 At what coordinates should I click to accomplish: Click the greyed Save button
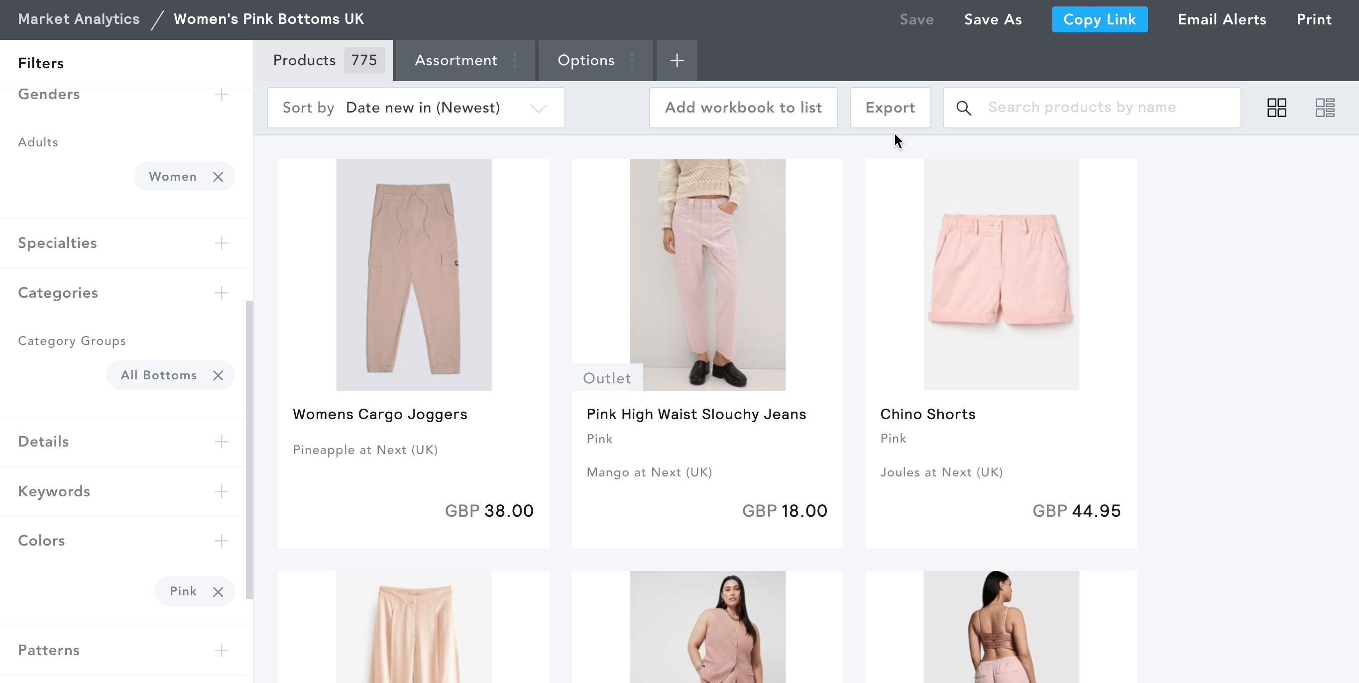click(x=916, y=19)
